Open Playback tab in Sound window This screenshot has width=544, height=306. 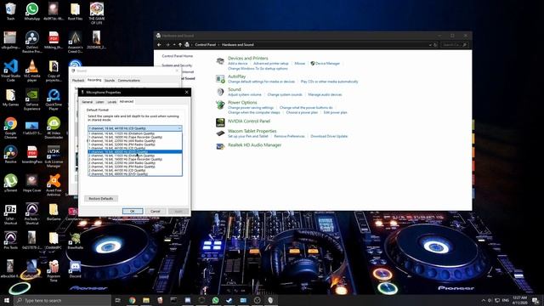(x=78, y=81)
